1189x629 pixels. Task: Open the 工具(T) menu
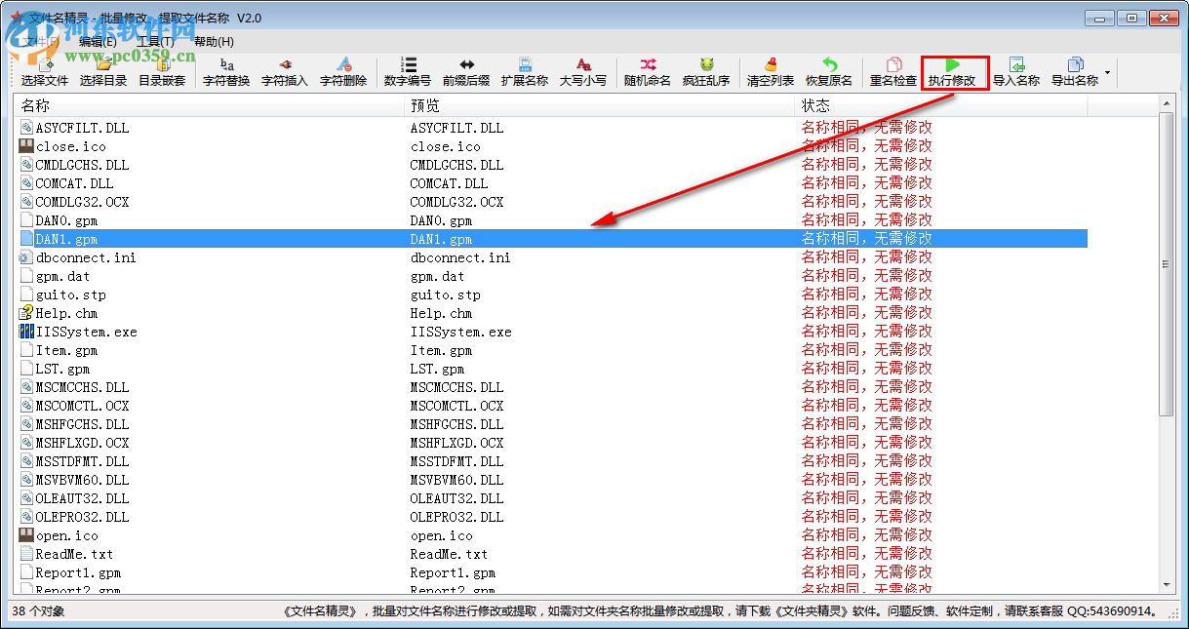pos(156,41)
